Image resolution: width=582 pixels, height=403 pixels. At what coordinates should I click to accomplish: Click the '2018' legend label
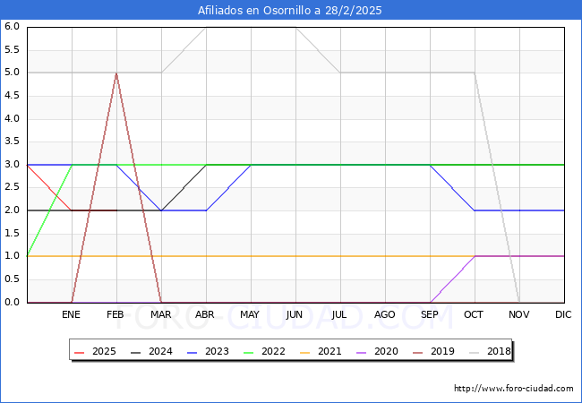tap(499, 351)
